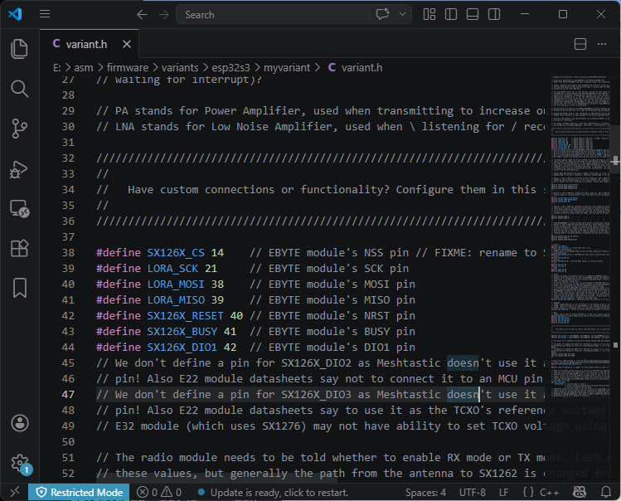Toggle the secondary side bar layout button
This screenshot has width=621, height=501.
(x=494, y=14)
